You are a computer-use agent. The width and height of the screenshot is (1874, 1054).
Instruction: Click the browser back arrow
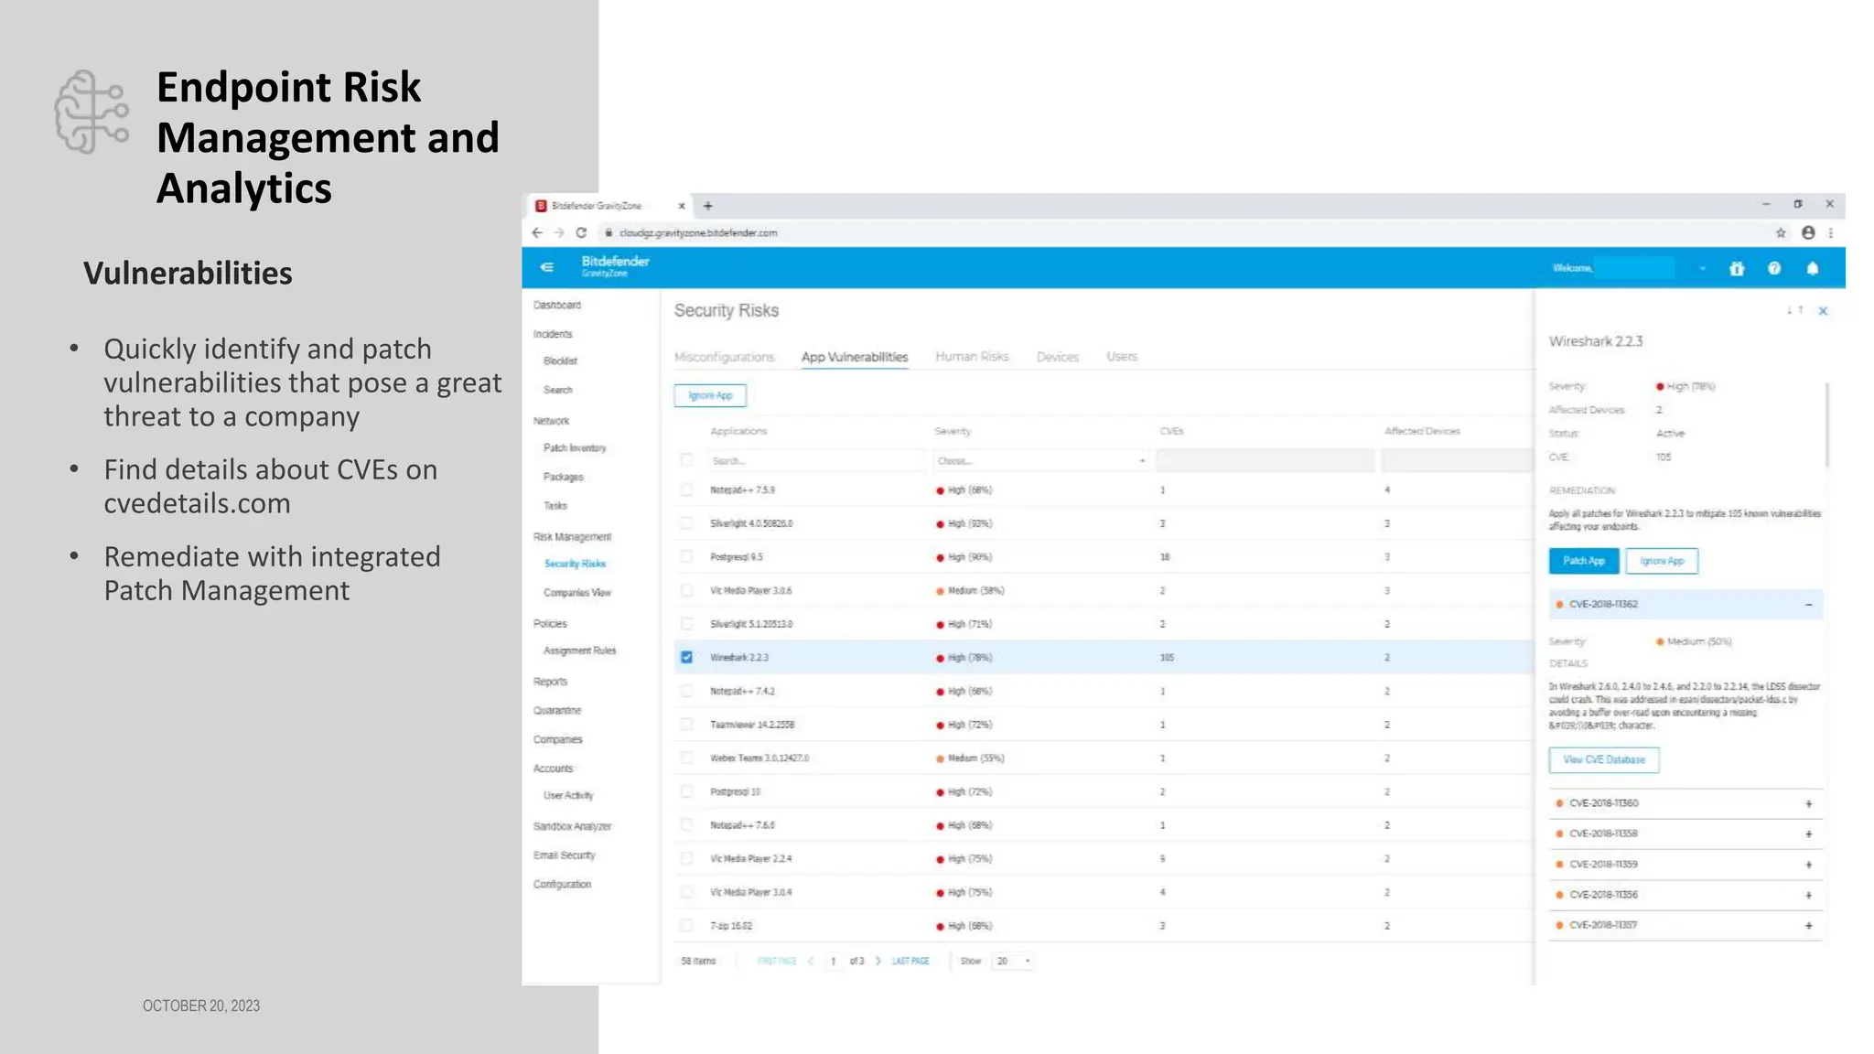point(537,232)
